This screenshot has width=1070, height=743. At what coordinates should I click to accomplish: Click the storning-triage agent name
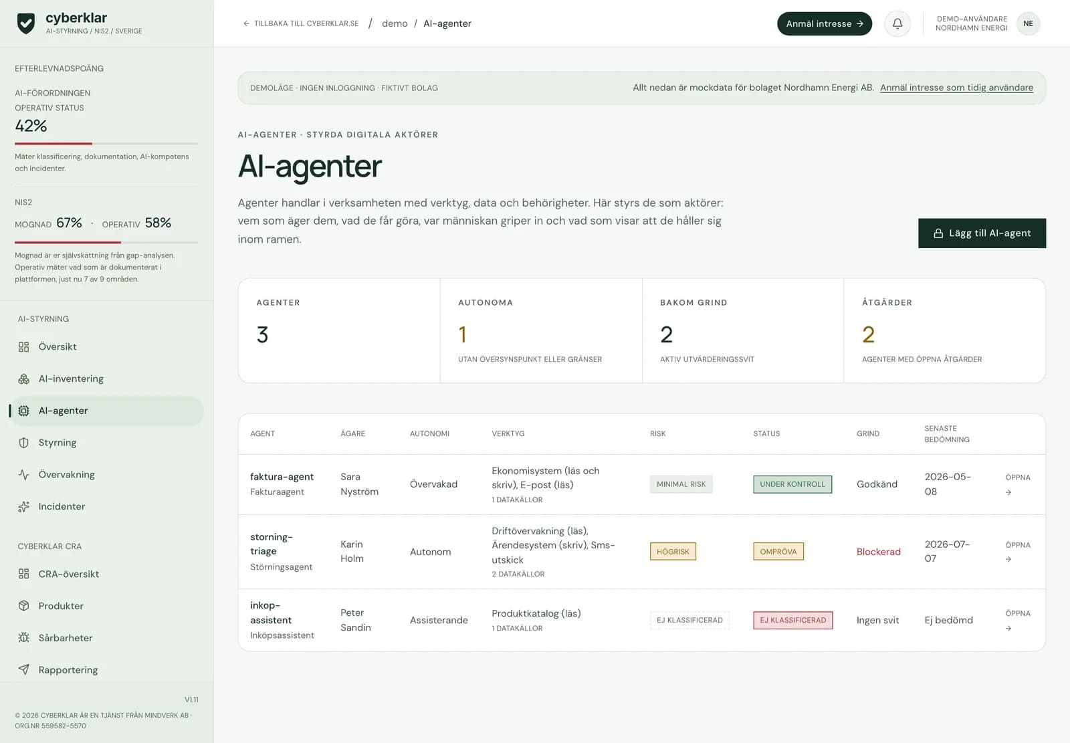(x=271, y=544)
